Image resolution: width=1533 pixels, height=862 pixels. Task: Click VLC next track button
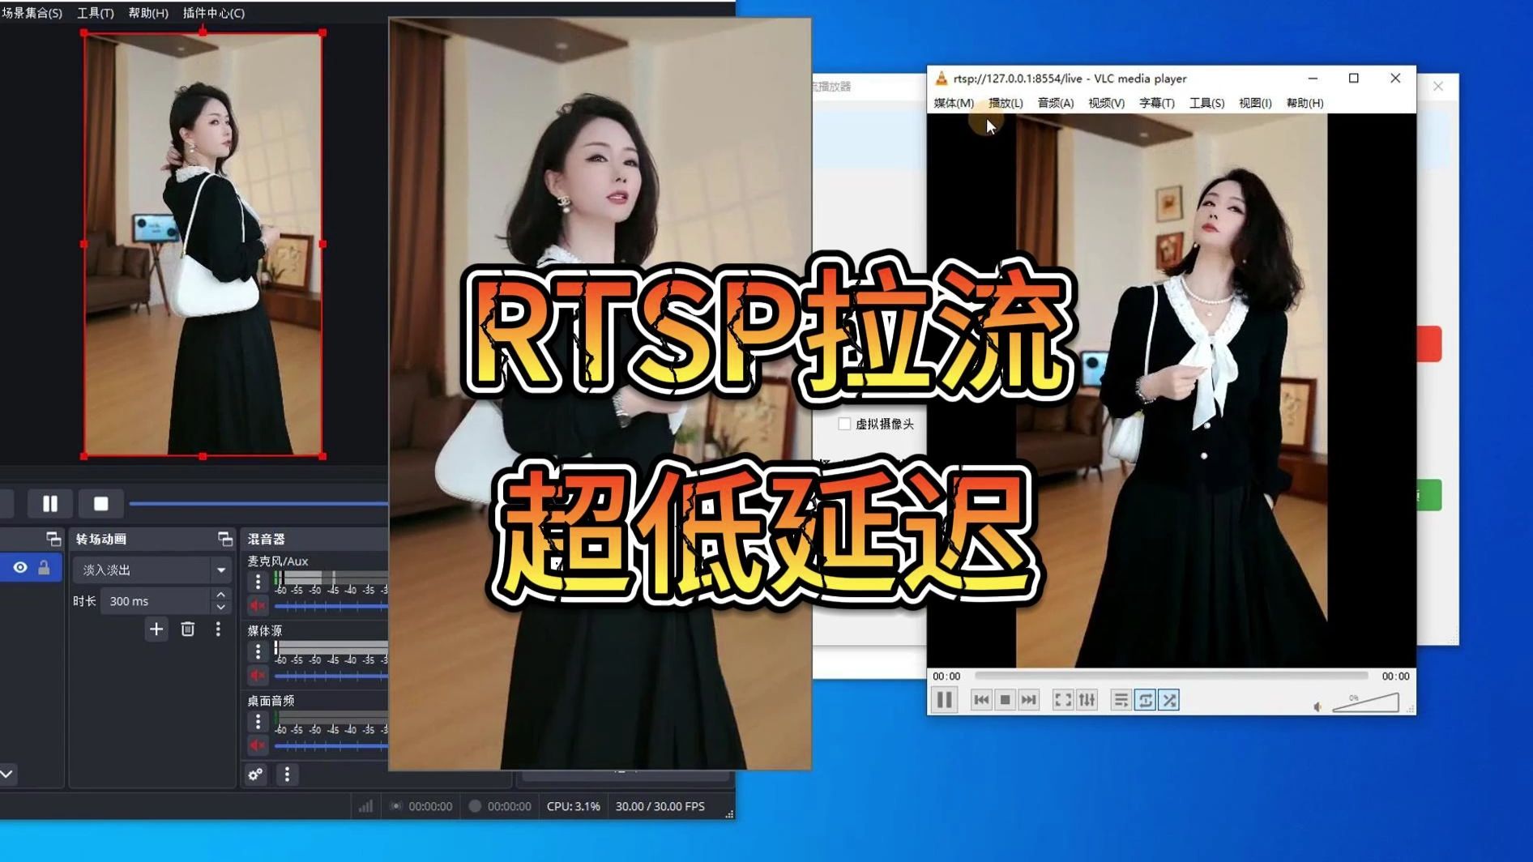tap(1029, 700)
